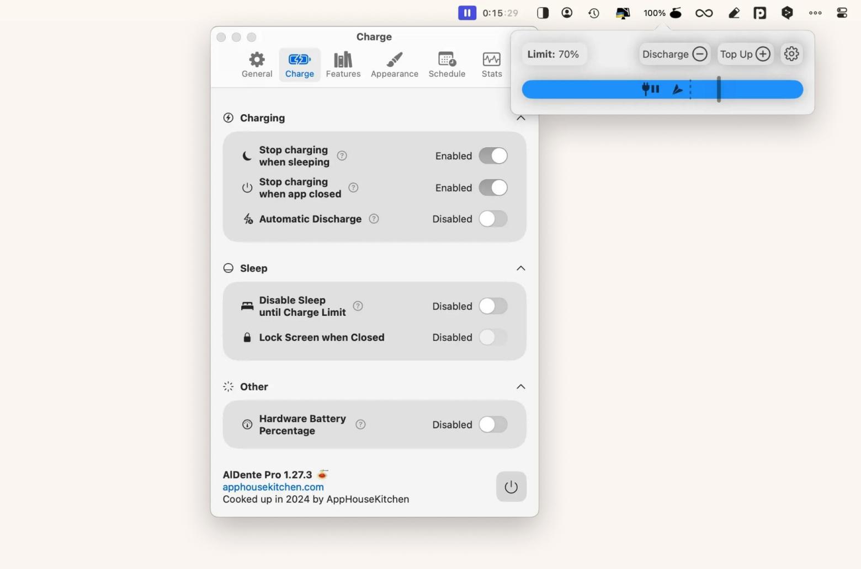Viewport: 861px width, 569px height.
Task: Open the Appearance tab
Action: point(394,65)
